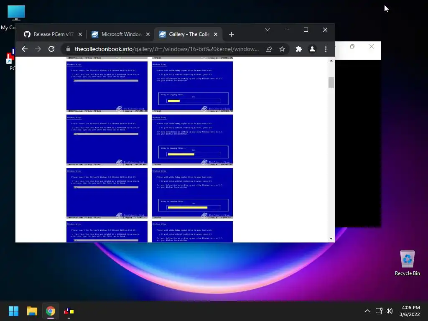Image resolution: width=428 pixels, height=321 pixels.
Task: Open second-row right half-progress copying thumbnail
Action: 192,140
